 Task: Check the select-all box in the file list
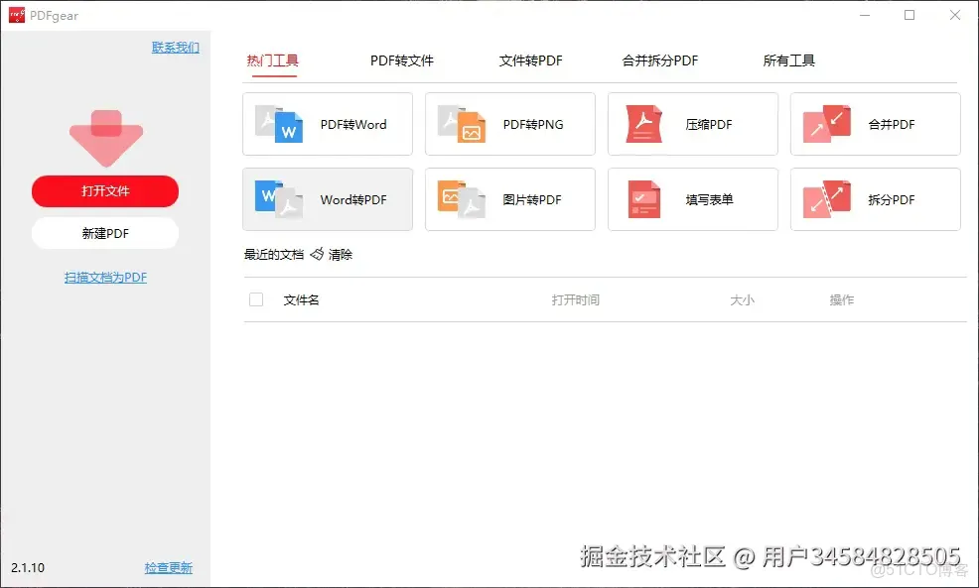click(255, 298)
